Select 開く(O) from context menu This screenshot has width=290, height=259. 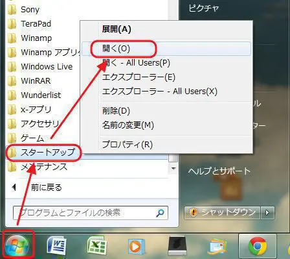166,49
